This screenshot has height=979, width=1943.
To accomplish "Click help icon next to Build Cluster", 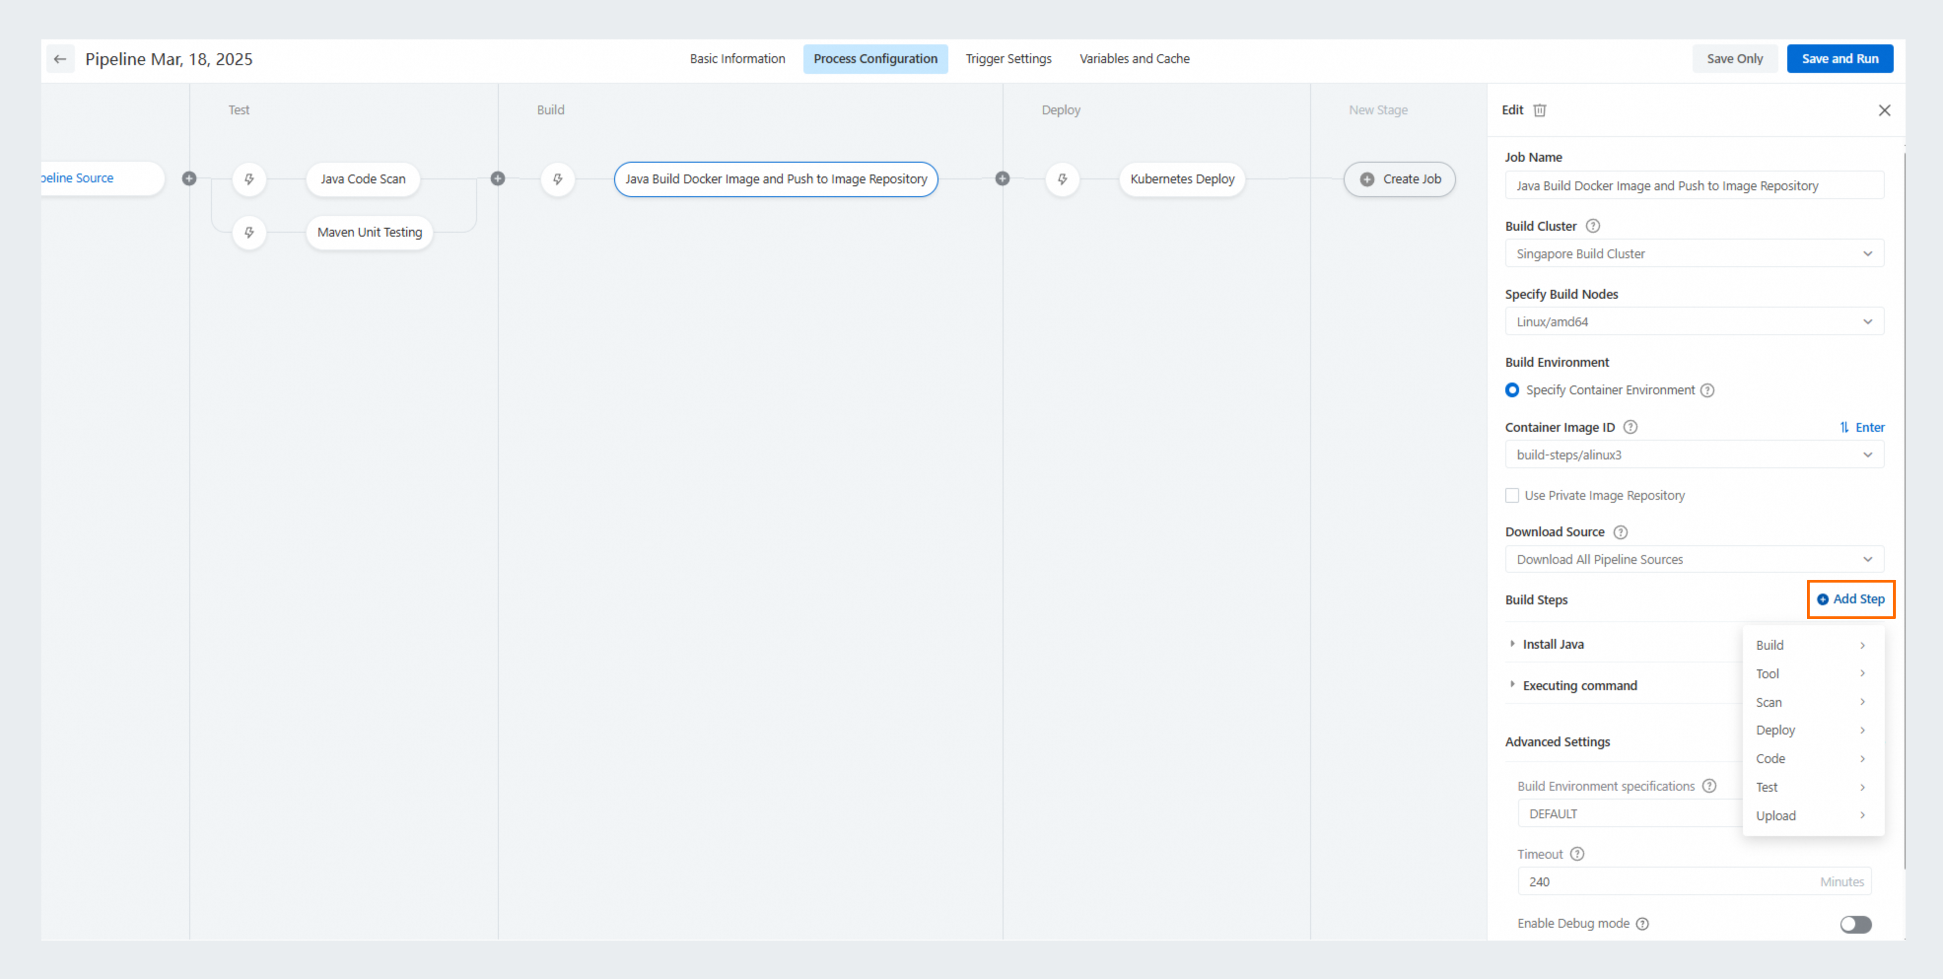I will pos(1592,226).
